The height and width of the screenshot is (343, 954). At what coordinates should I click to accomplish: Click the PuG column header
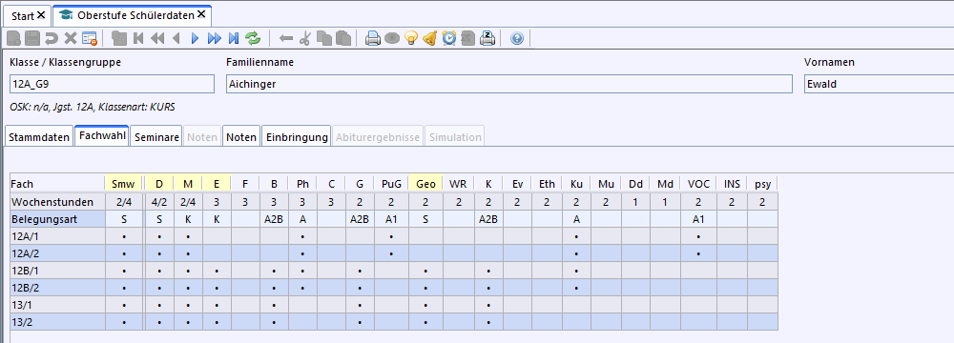click(391, 183)
